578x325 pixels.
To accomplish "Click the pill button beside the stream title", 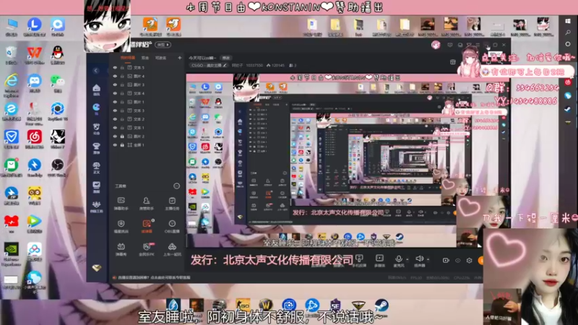I will point(225,58).
